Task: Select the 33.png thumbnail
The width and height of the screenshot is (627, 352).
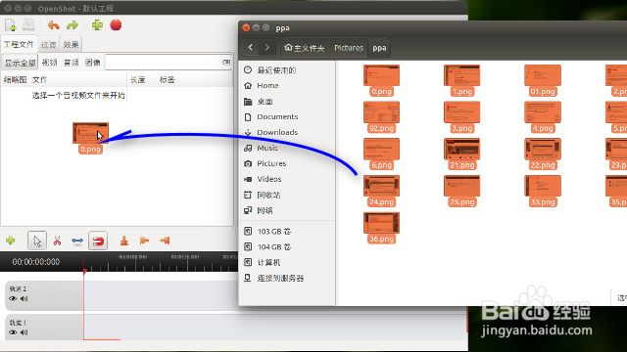Action: point(543,186)
